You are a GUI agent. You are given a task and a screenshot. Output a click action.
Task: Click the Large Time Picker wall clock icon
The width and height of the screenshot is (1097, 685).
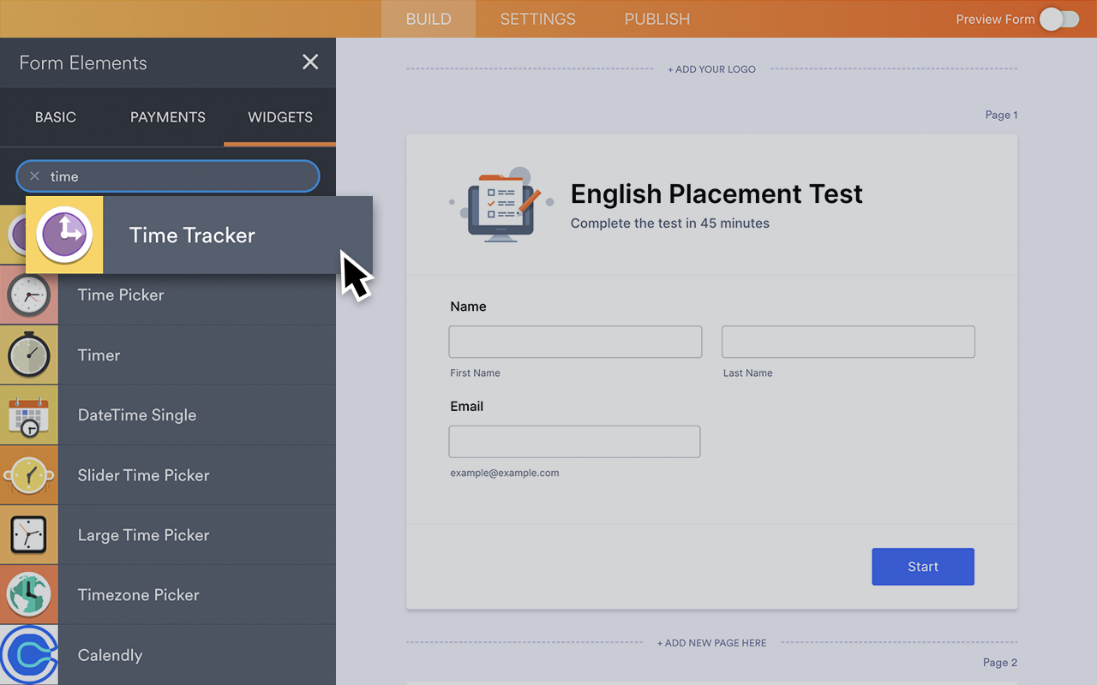[28, 534]
